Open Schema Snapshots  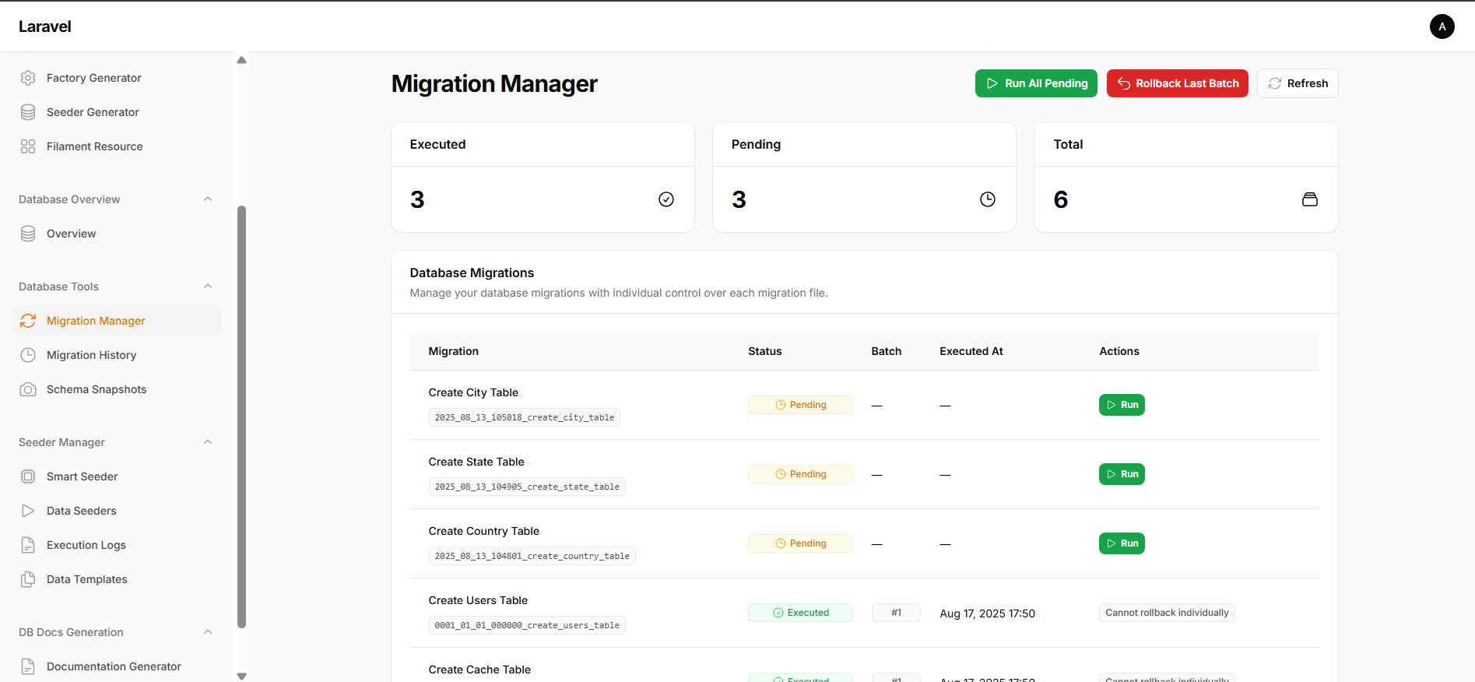click(x=117, y=389)
